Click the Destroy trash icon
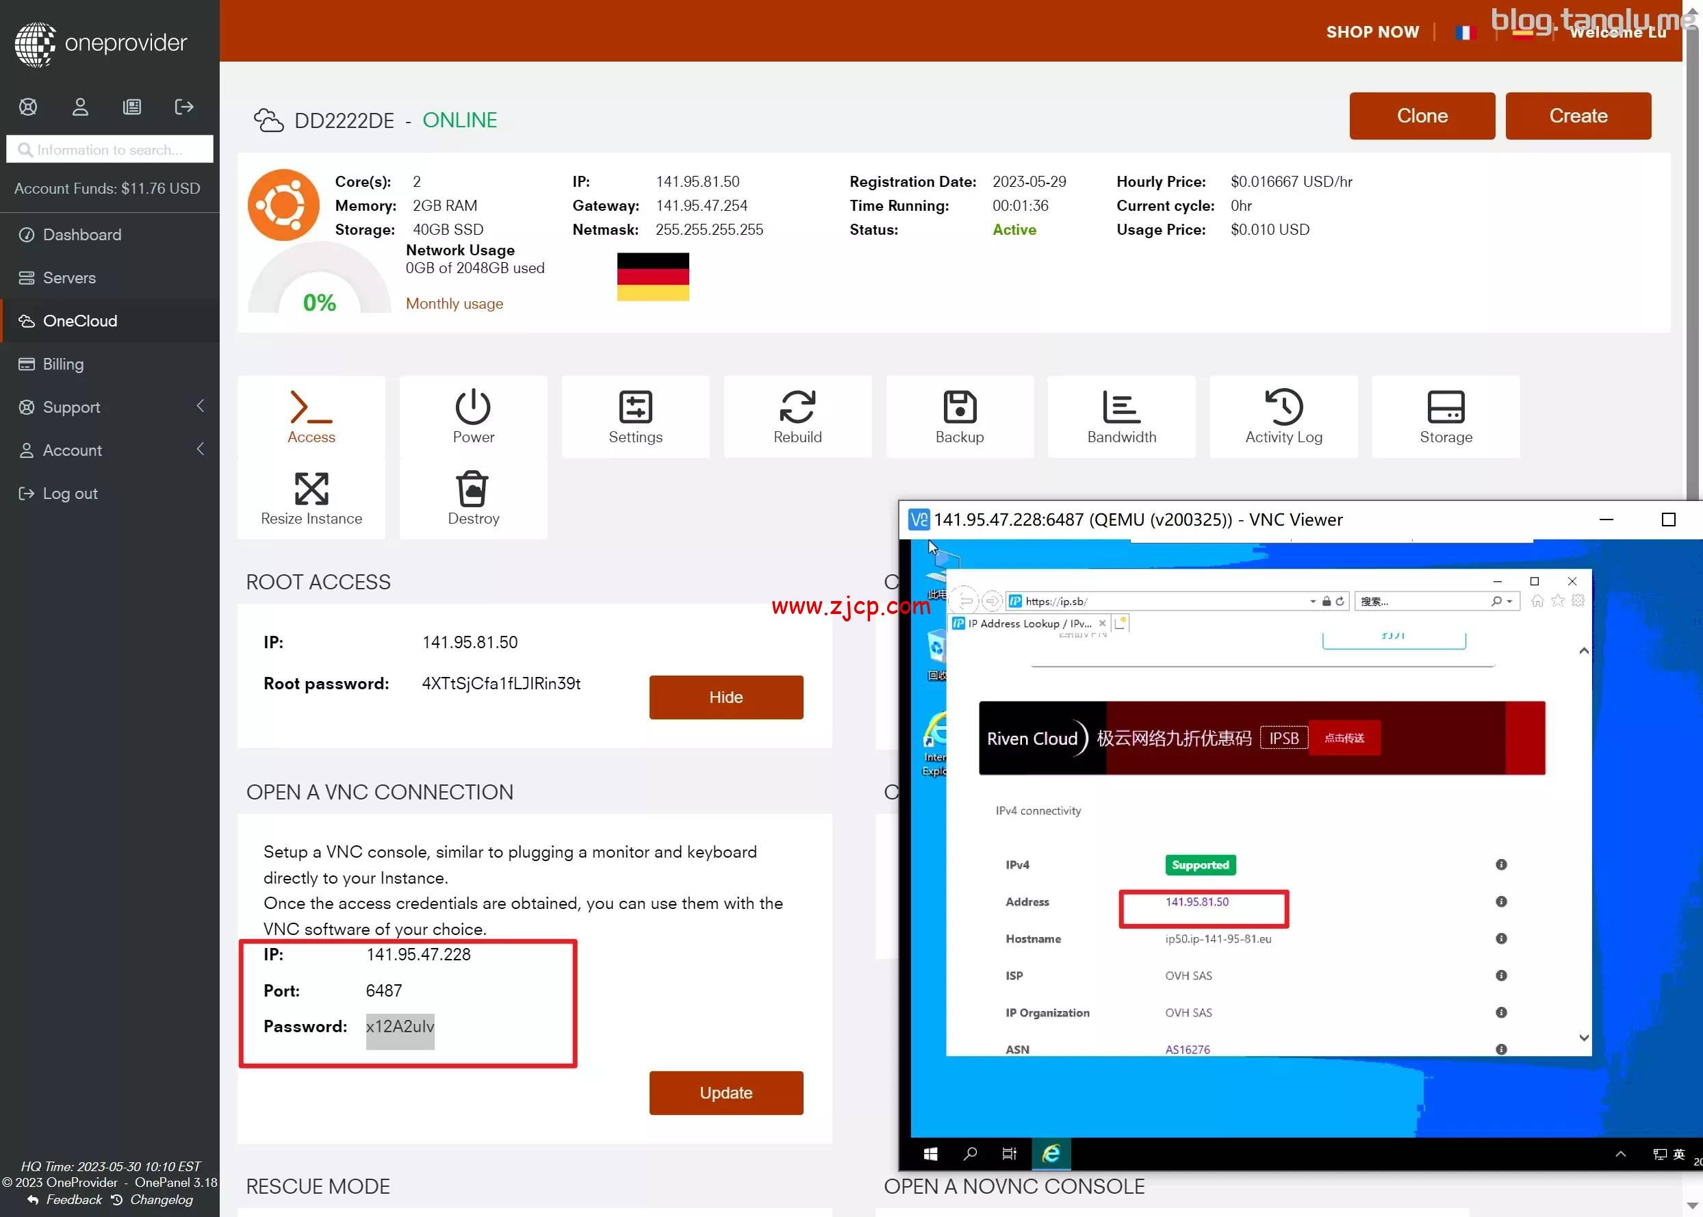The height and width of the screenshot is (1217, 1703). (x=473, y=489)
